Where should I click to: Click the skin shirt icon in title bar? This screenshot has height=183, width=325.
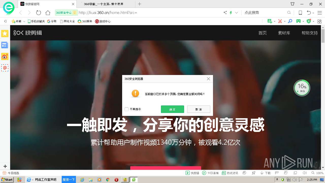point(292,4)
